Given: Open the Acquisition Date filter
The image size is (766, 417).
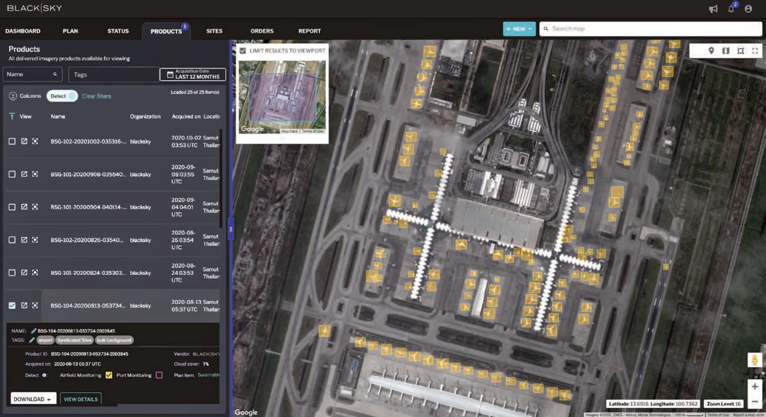Looking at the screenshot, I should pos(192,74).
